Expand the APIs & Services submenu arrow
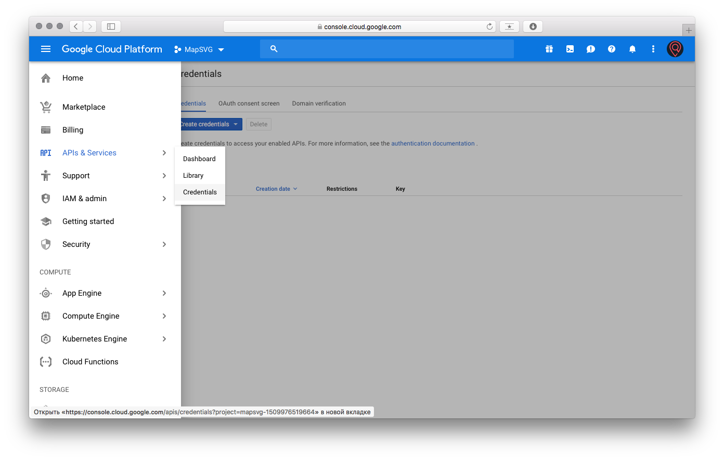The width and height of the screenshot is (724, 460). coord(164,153)
